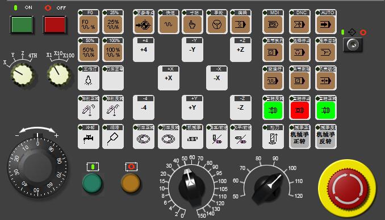Set rapid override to 100%

[x=113, y=49]
